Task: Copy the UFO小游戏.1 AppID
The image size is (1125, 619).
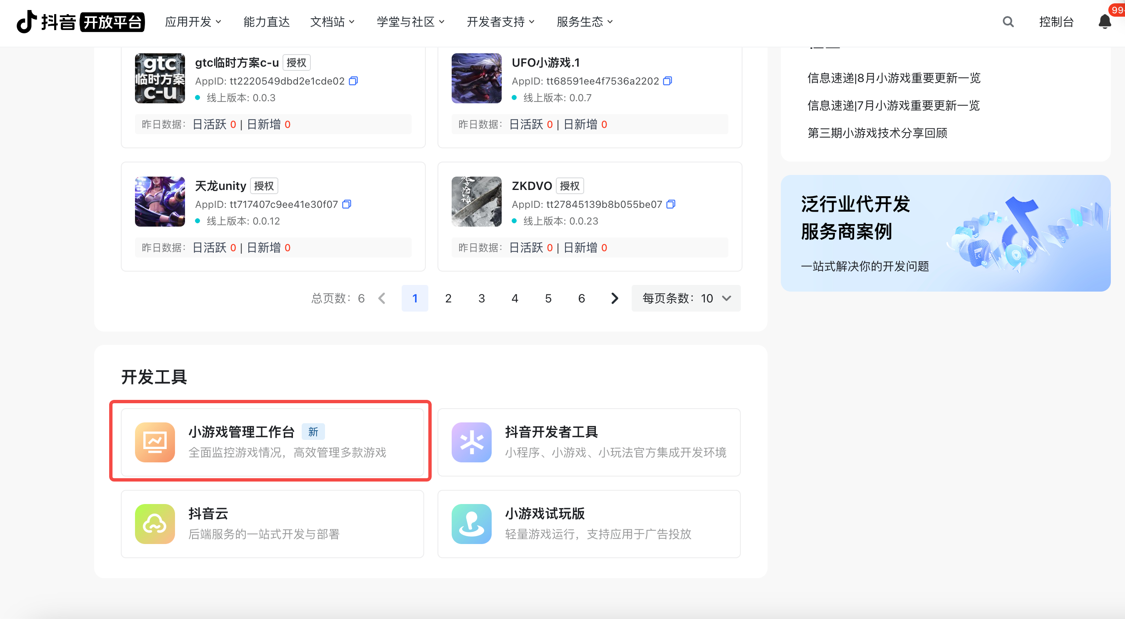Action: 667,81
